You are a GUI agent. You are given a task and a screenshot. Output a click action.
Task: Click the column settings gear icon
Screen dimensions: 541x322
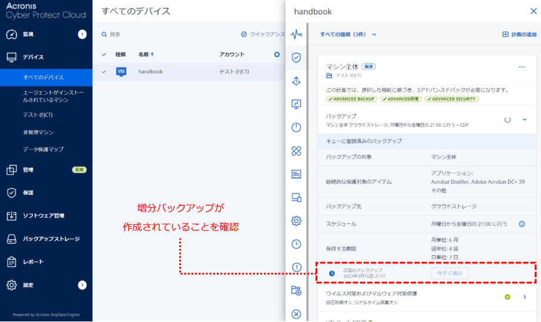pos(277,55)
